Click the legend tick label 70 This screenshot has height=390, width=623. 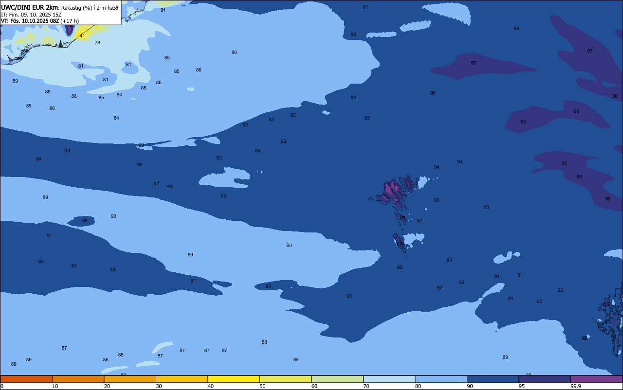366,386
